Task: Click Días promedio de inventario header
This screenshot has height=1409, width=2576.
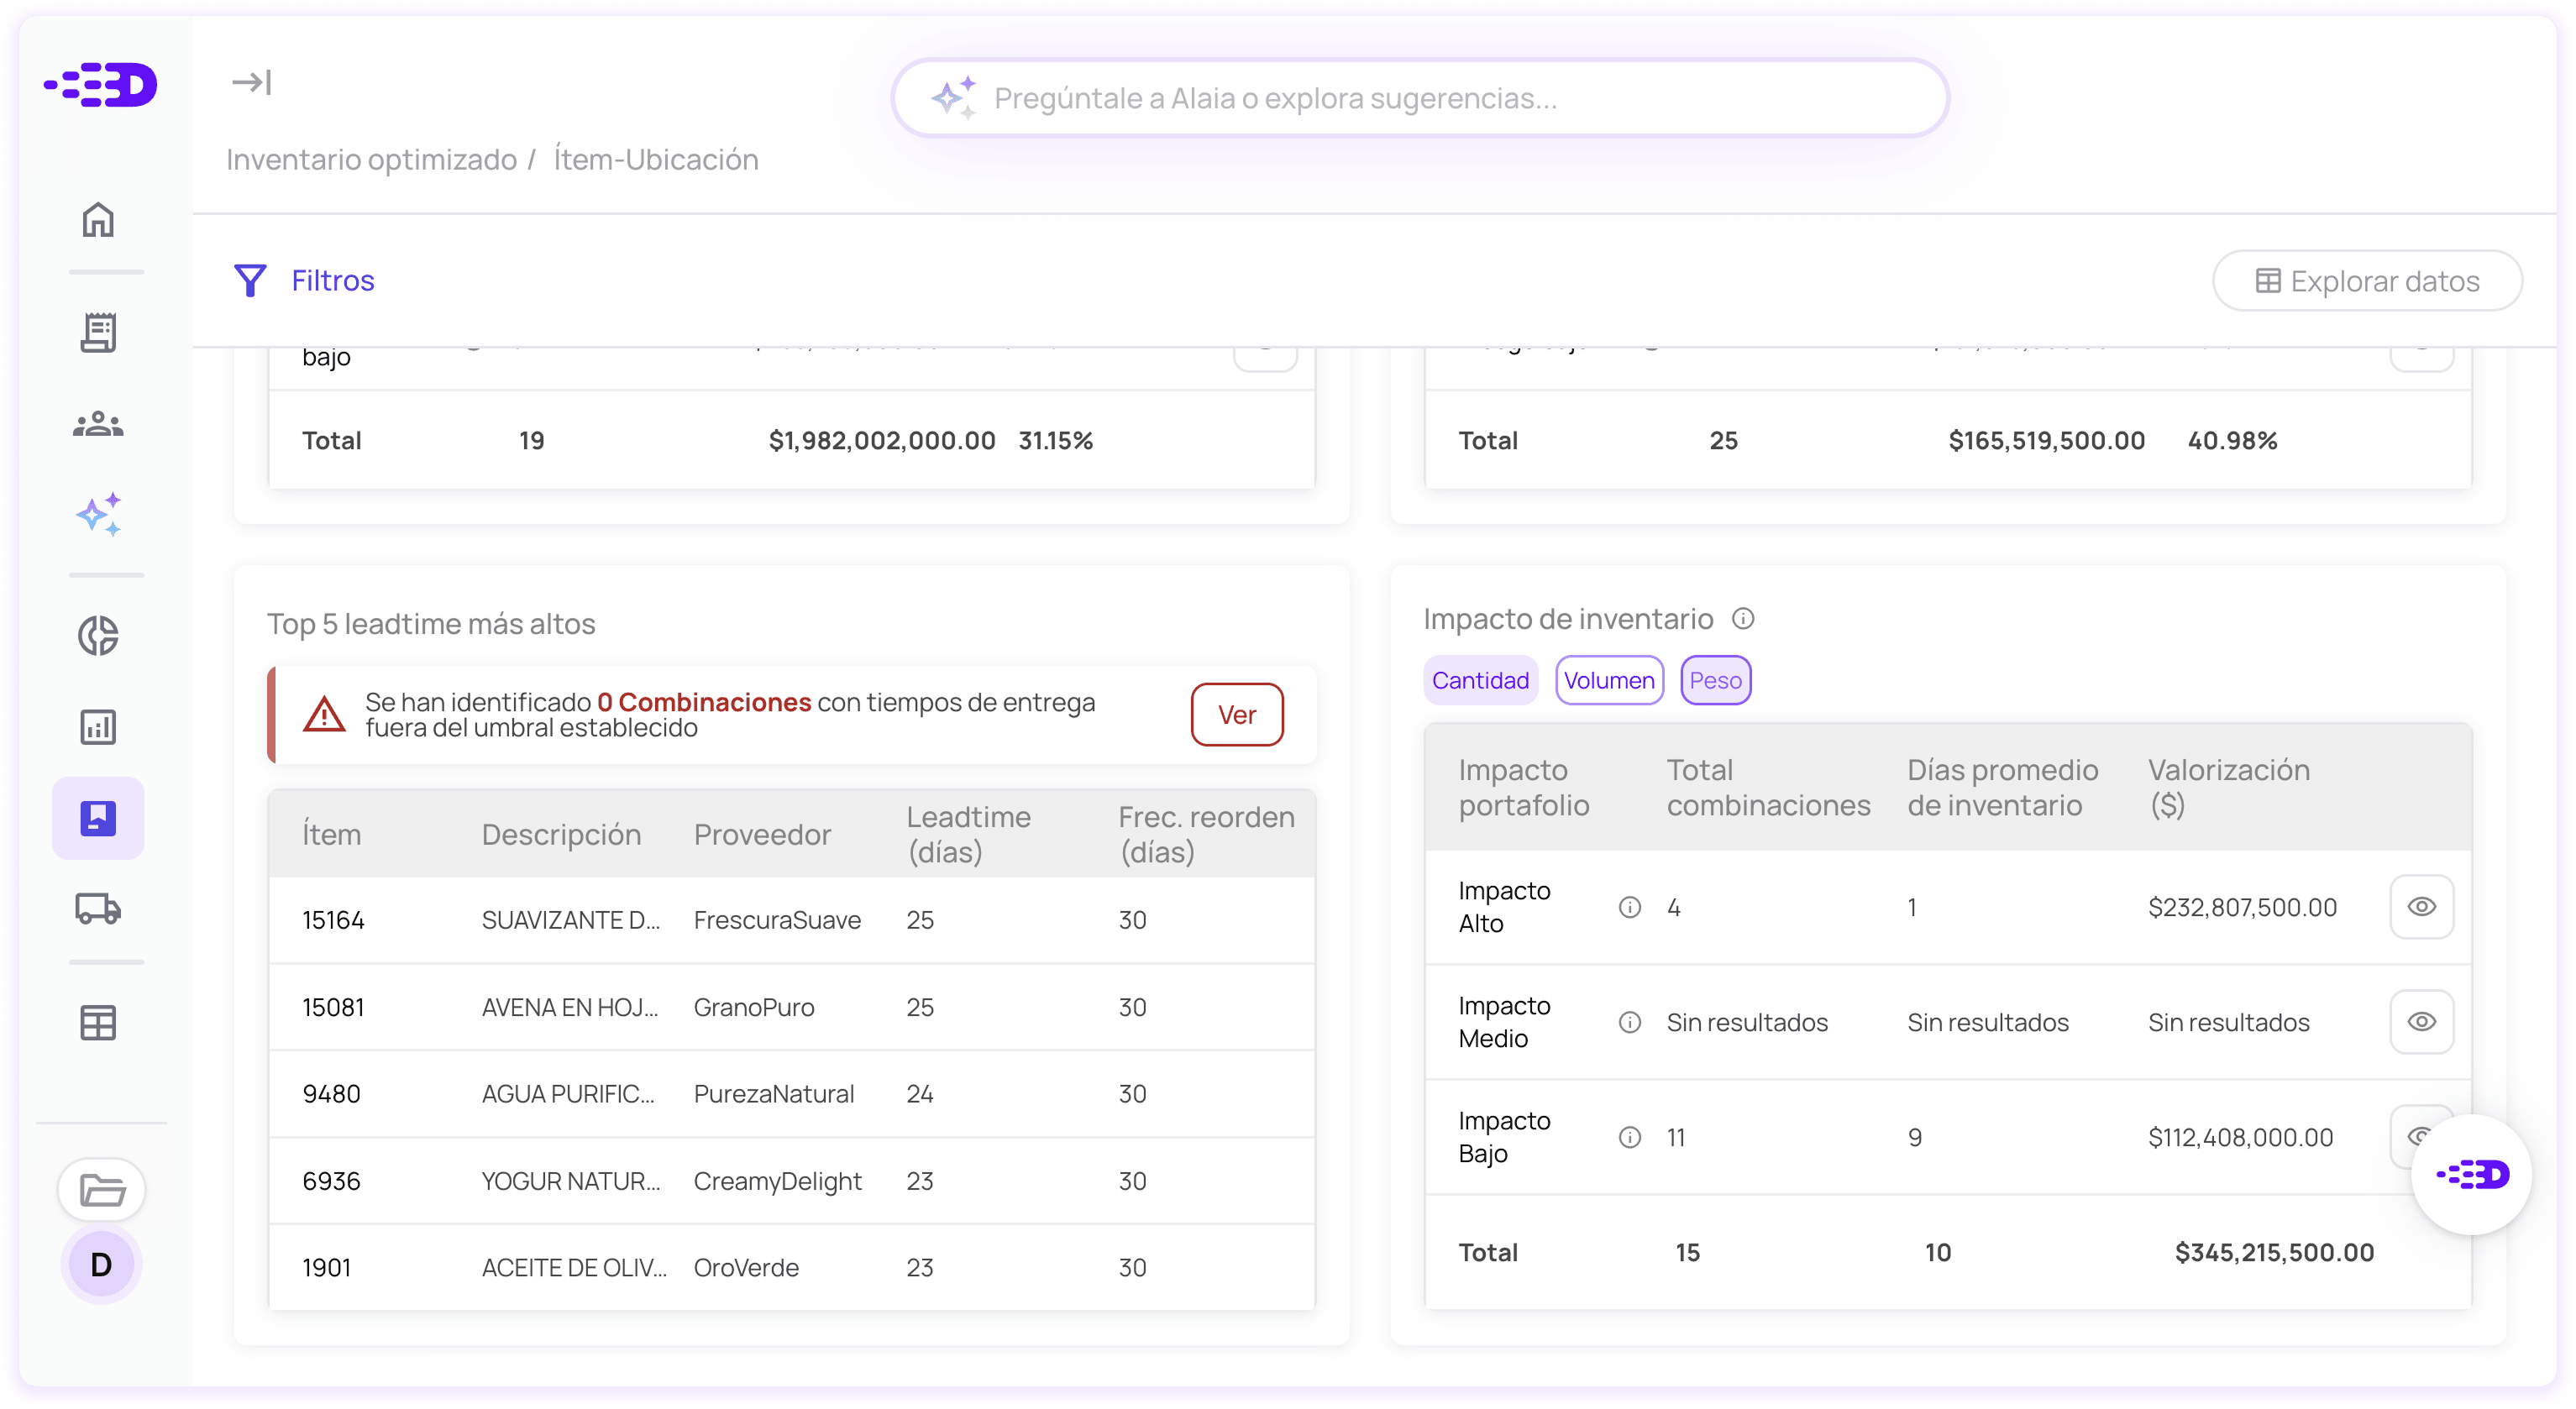Action: [2002, 788]
